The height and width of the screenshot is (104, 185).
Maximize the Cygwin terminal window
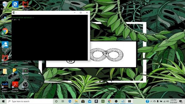click(81, 13)
